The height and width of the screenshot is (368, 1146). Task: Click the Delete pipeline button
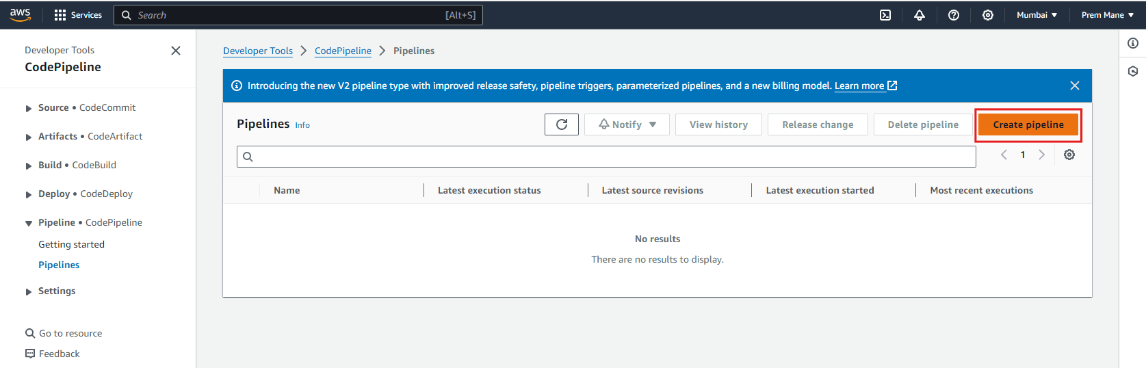click(923, 124)
